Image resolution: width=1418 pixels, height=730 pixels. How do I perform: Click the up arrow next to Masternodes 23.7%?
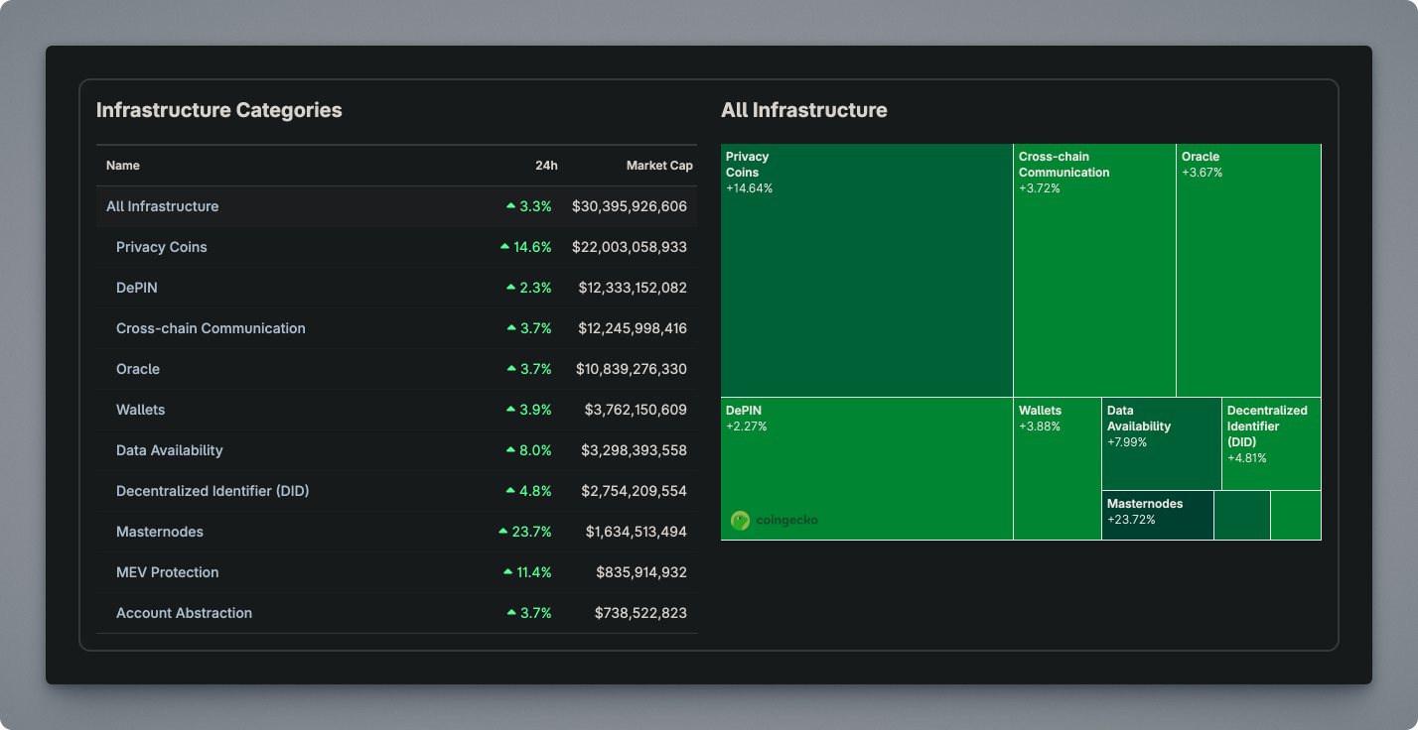502,531
